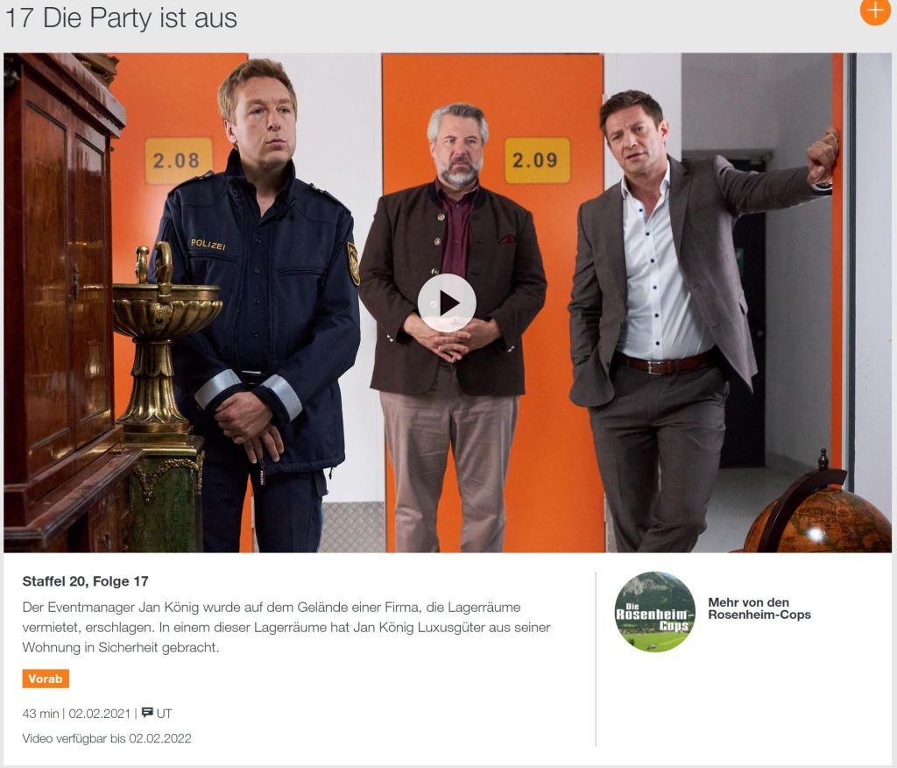This screenshot has width=897, height=768.
Task: Click the air date 02.02.2021
Action: 100,714
